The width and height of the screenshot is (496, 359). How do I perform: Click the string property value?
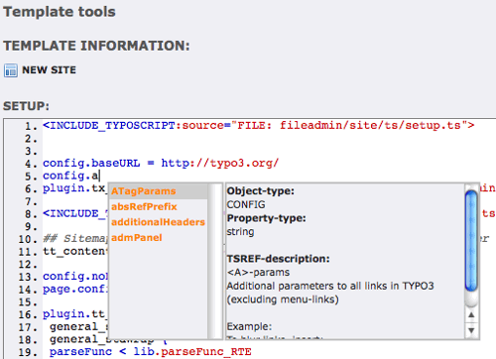[240, 232]
